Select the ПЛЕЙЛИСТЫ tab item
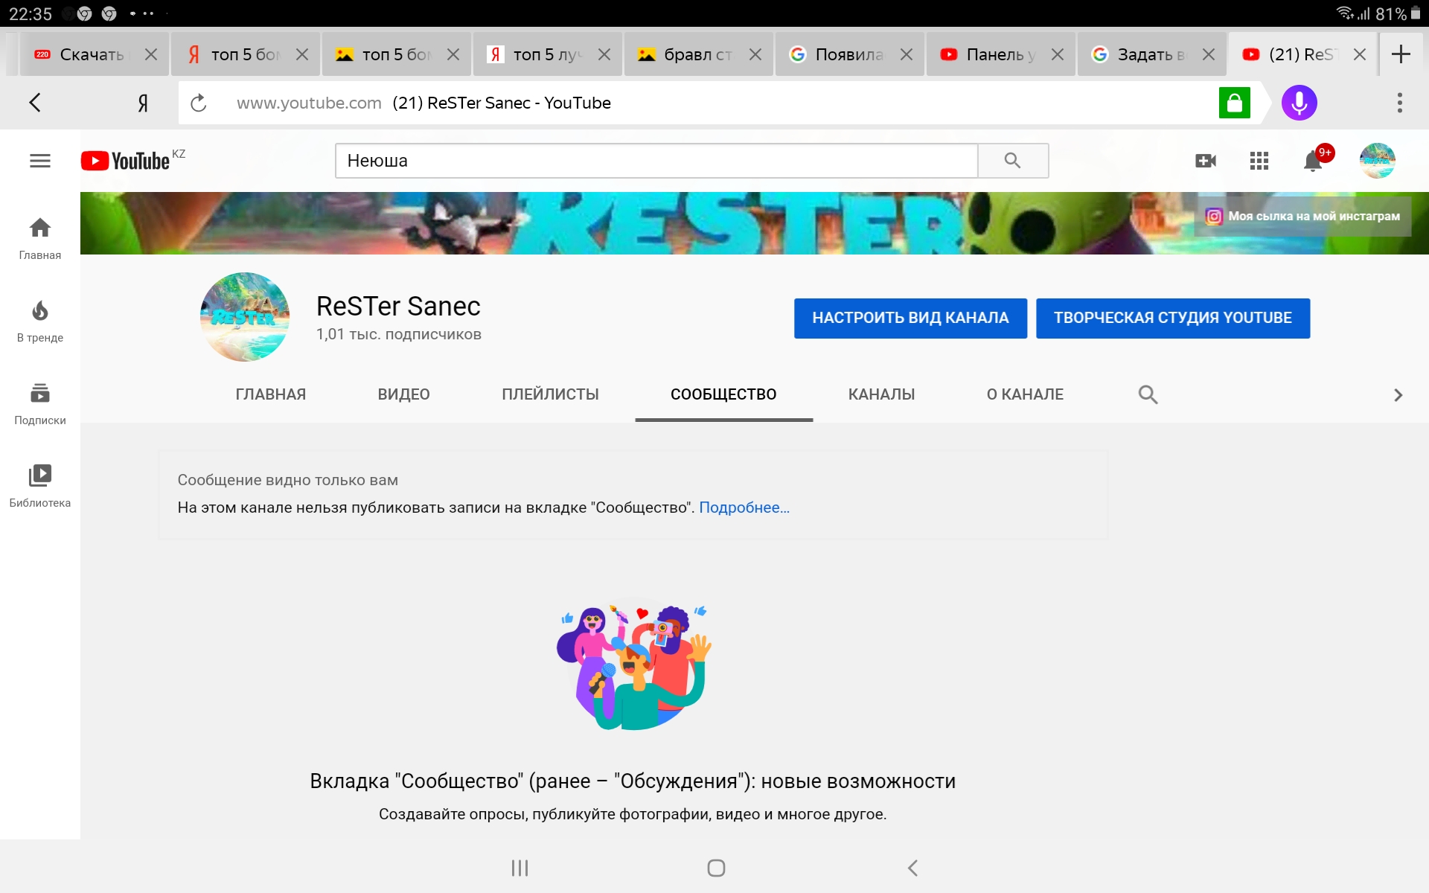Screen dimensions: 1429x893 [549, 394]
